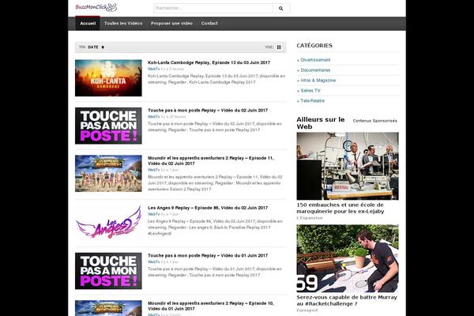
Task: Click WebTv author under Les Anges 9 entry
Action: [153, 214]
